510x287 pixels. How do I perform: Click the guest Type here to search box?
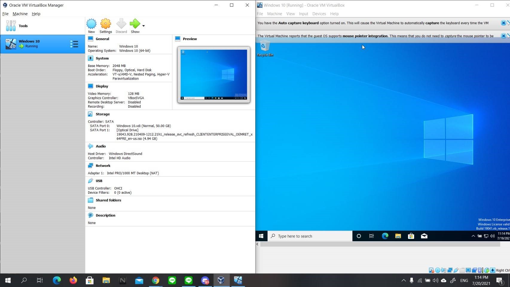coord(310,236)
